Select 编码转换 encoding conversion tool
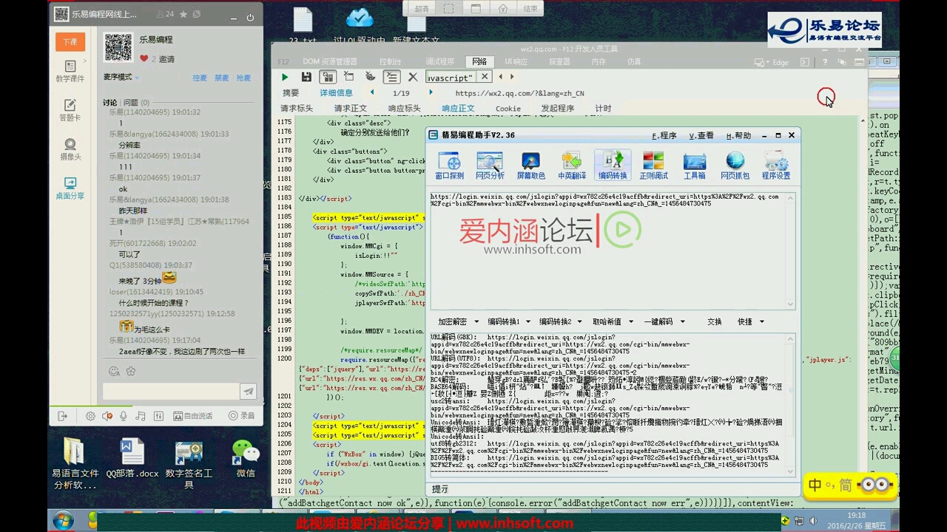947x532 pixels. point(613,166)
